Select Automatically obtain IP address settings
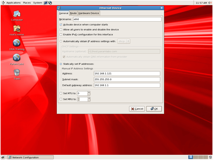 tap(61, 41)
